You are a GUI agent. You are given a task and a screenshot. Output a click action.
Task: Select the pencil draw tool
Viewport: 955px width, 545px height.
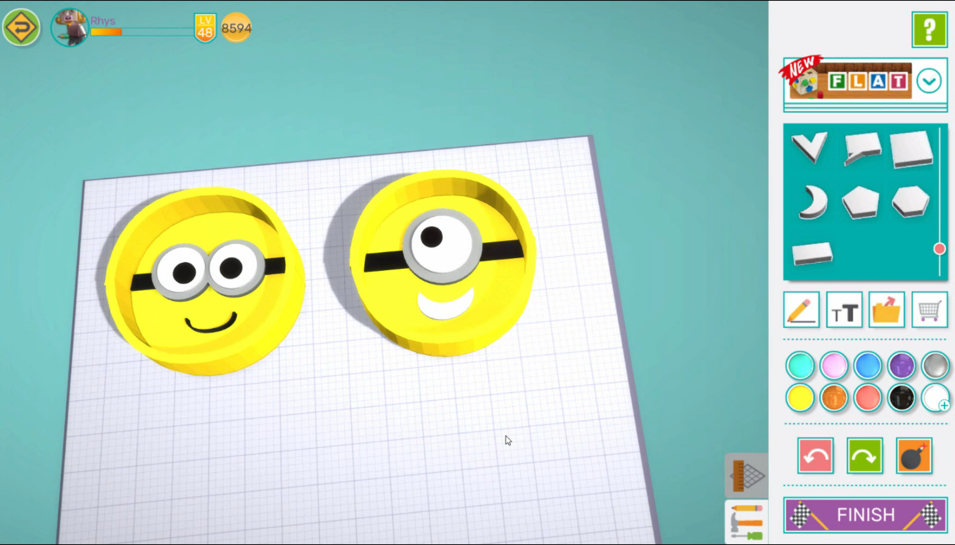click(x=801, y=310)
